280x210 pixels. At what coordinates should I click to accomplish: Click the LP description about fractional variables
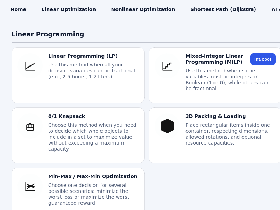tap(92, 71)
